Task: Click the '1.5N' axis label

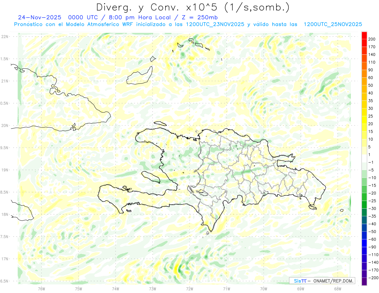Action: pos(4,59)
